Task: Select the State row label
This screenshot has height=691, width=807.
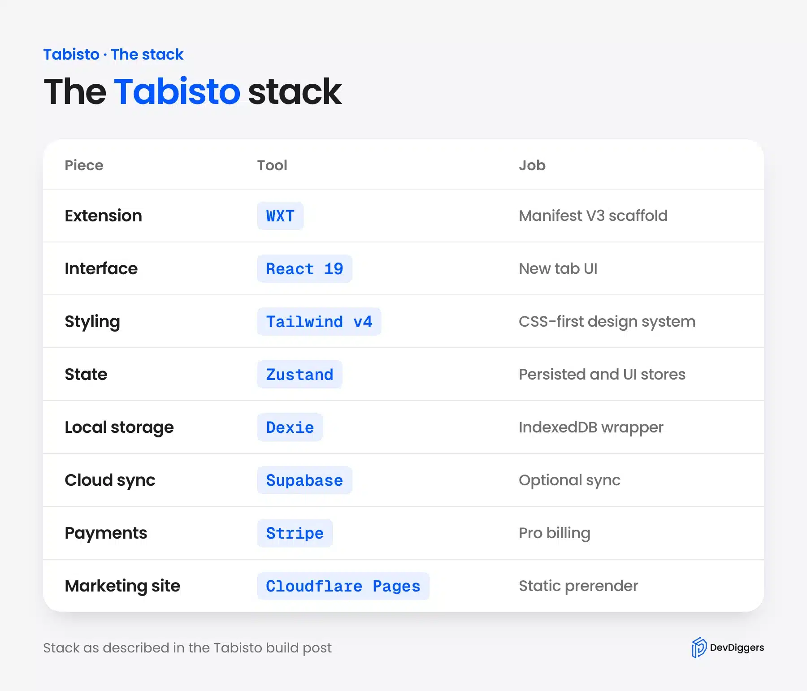Action: [86, 374]
